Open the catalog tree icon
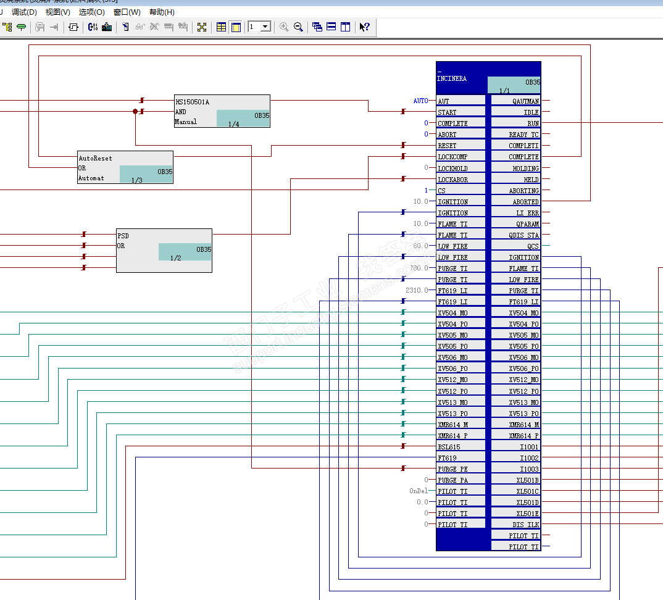663x600 pixels. [x=7, y=27]
